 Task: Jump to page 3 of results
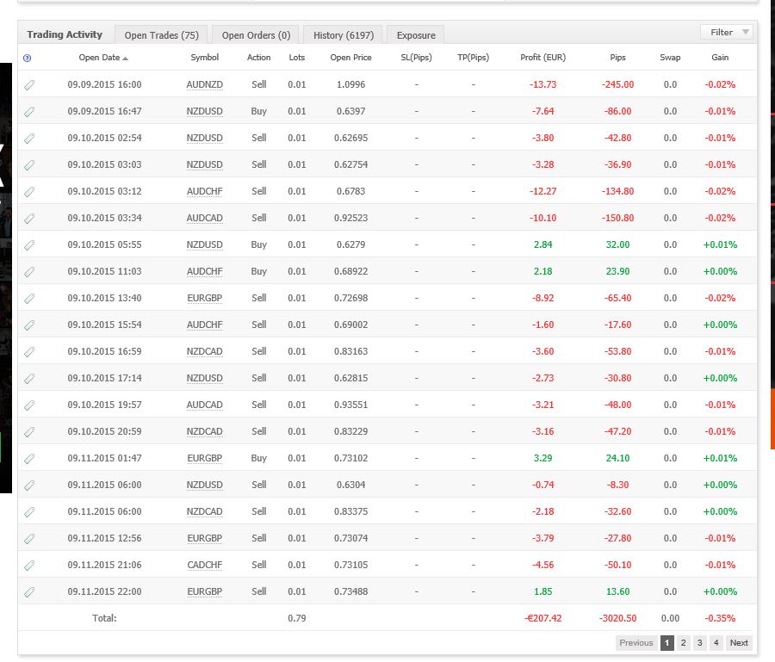(699, 643)
